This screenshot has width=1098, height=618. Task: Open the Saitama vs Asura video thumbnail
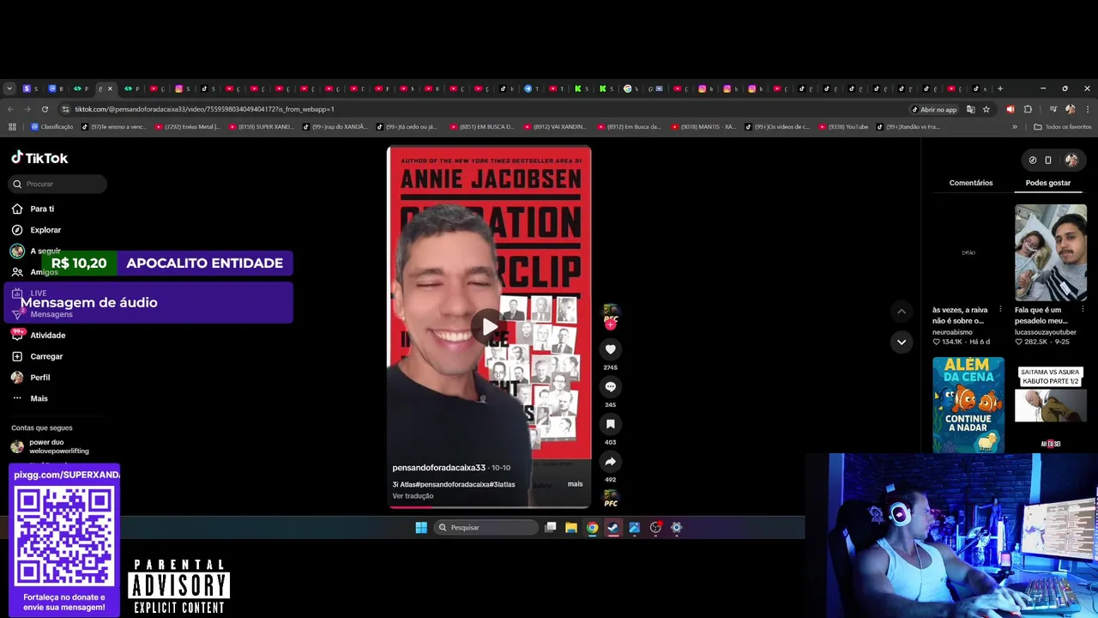[x=1051, y=404]
